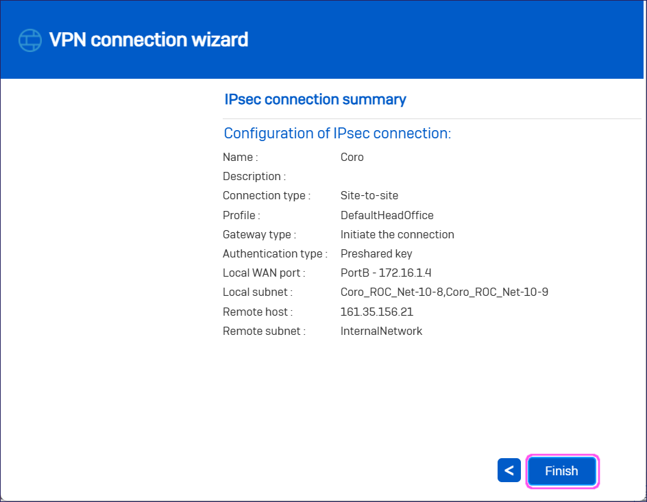The width and height of the screenshot is (647, 502).
Task: Click the Finish button
Action: pyautogui.click(x=561, y=471)
